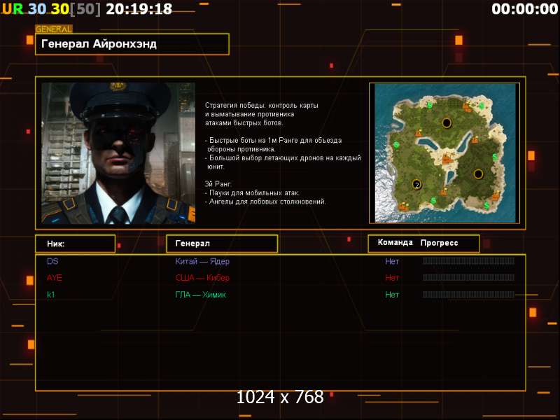Image resolution: width=560 pixels, height=420 pixels.
Task: Click the yellow GENERAL tag icon
Action: click(54, 29)
